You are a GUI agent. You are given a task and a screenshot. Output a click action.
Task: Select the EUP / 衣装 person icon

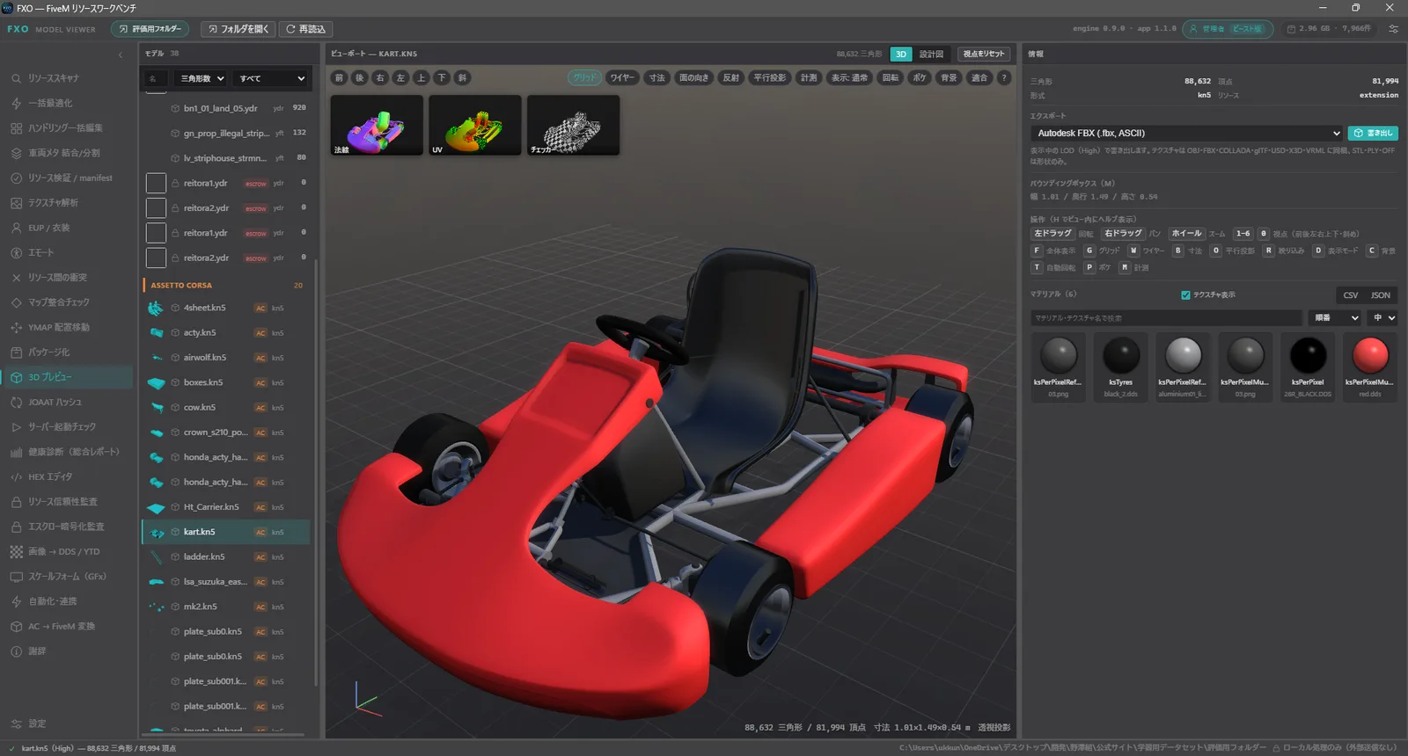tap(16, 228)
